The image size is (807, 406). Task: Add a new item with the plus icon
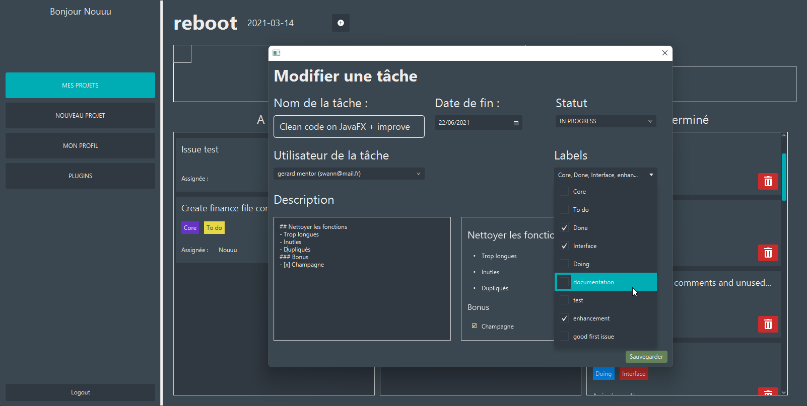tap(341, 23)
